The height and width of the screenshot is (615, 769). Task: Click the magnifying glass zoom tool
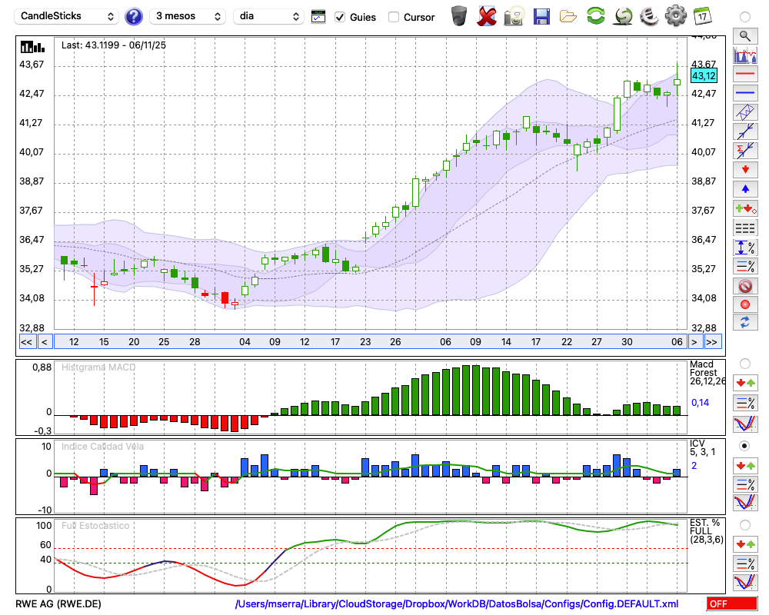click(x=744, y=35)
